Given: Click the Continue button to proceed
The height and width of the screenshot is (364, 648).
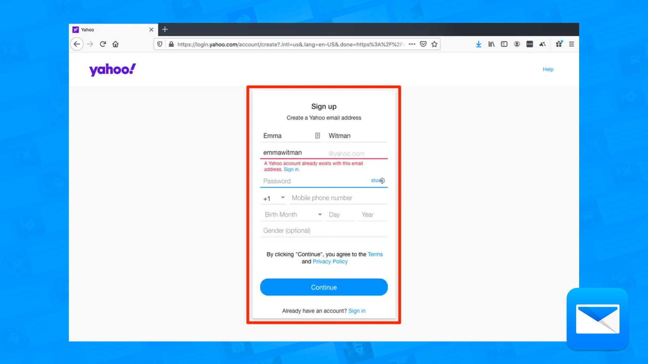Looking at the screenshot, I should tap(324, 287).
